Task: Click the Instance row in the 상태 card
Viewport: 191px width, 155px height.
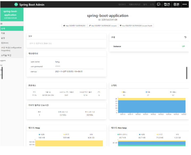Action: coord(149,46)
